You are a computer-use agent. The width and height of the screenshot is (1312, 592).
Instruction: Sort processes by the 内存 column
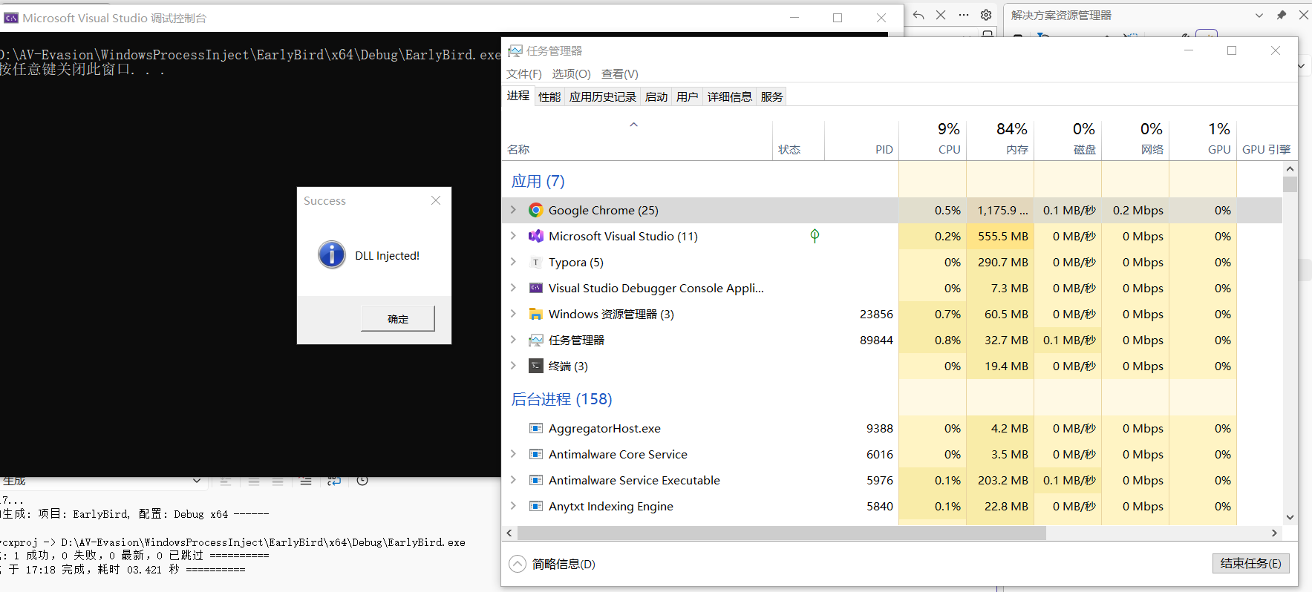1000,139
